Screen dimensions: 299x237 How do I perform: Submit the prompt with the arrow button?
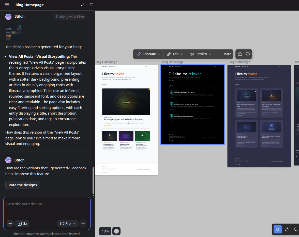[x=83, y=224]
